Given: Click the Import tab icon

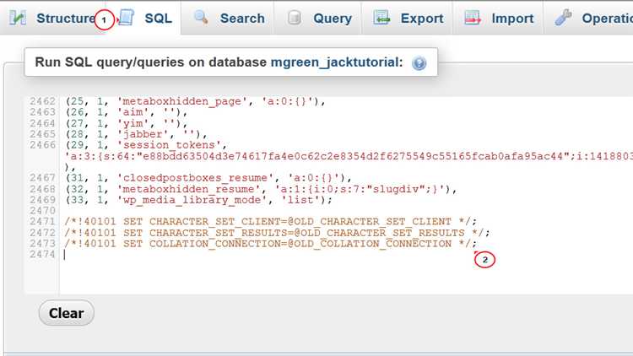Looking at the screenshot, I should 473,18.
